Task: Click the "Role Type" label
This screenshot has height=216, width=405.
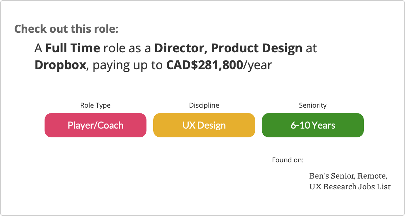Action: tap(95, 105)
